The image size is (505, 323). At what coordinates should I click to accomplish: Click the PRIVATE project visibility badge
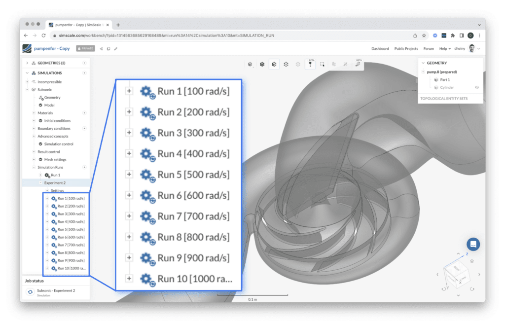tap(85, 48)
